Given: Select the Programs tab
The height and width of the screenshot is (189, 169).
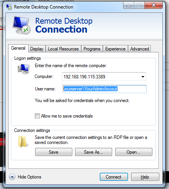Looking at the screenshot, I should tap(92, 49).
